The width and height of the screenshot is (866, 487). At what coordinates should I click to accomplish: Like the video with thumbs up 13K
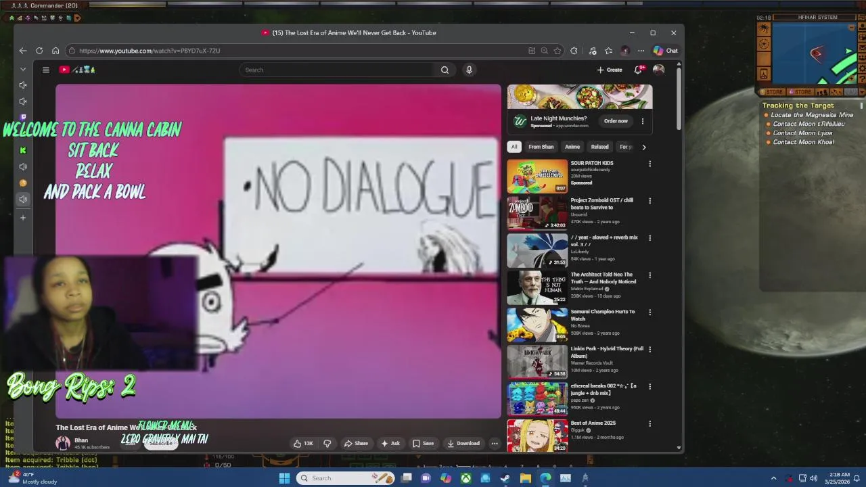pos(303,444)
